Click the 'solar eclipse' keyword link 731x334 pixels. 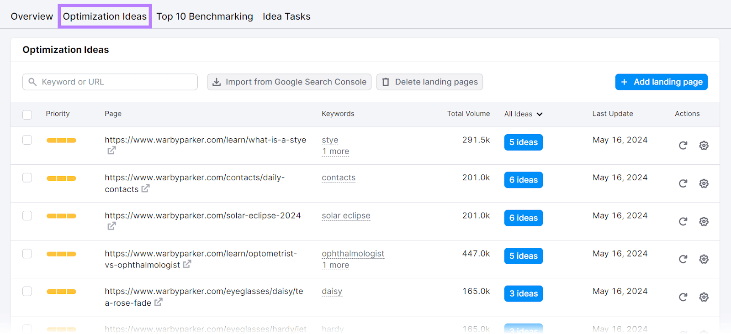click(x=346, y=216)
